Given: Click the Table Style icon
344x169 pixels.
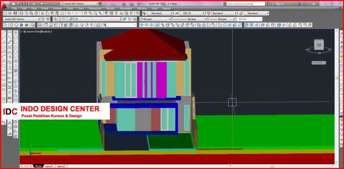Looking at the screenshot, I should tap(208, 13).
